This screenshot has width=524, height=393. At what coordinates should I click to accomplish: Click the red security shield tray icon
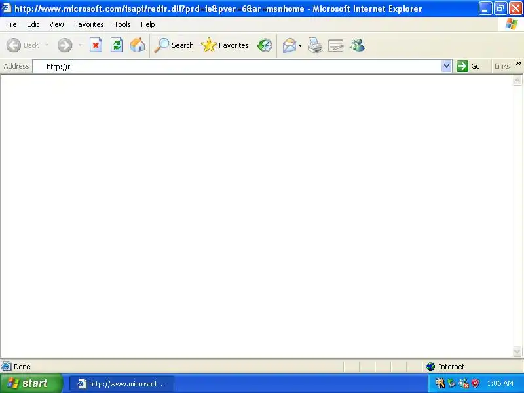pyautogui.click(x=475, y=383)
